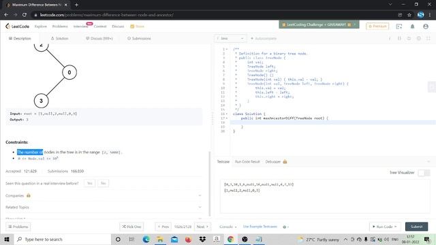
Task: Switch to the Submissions tab
Action: tap(139, 38)
